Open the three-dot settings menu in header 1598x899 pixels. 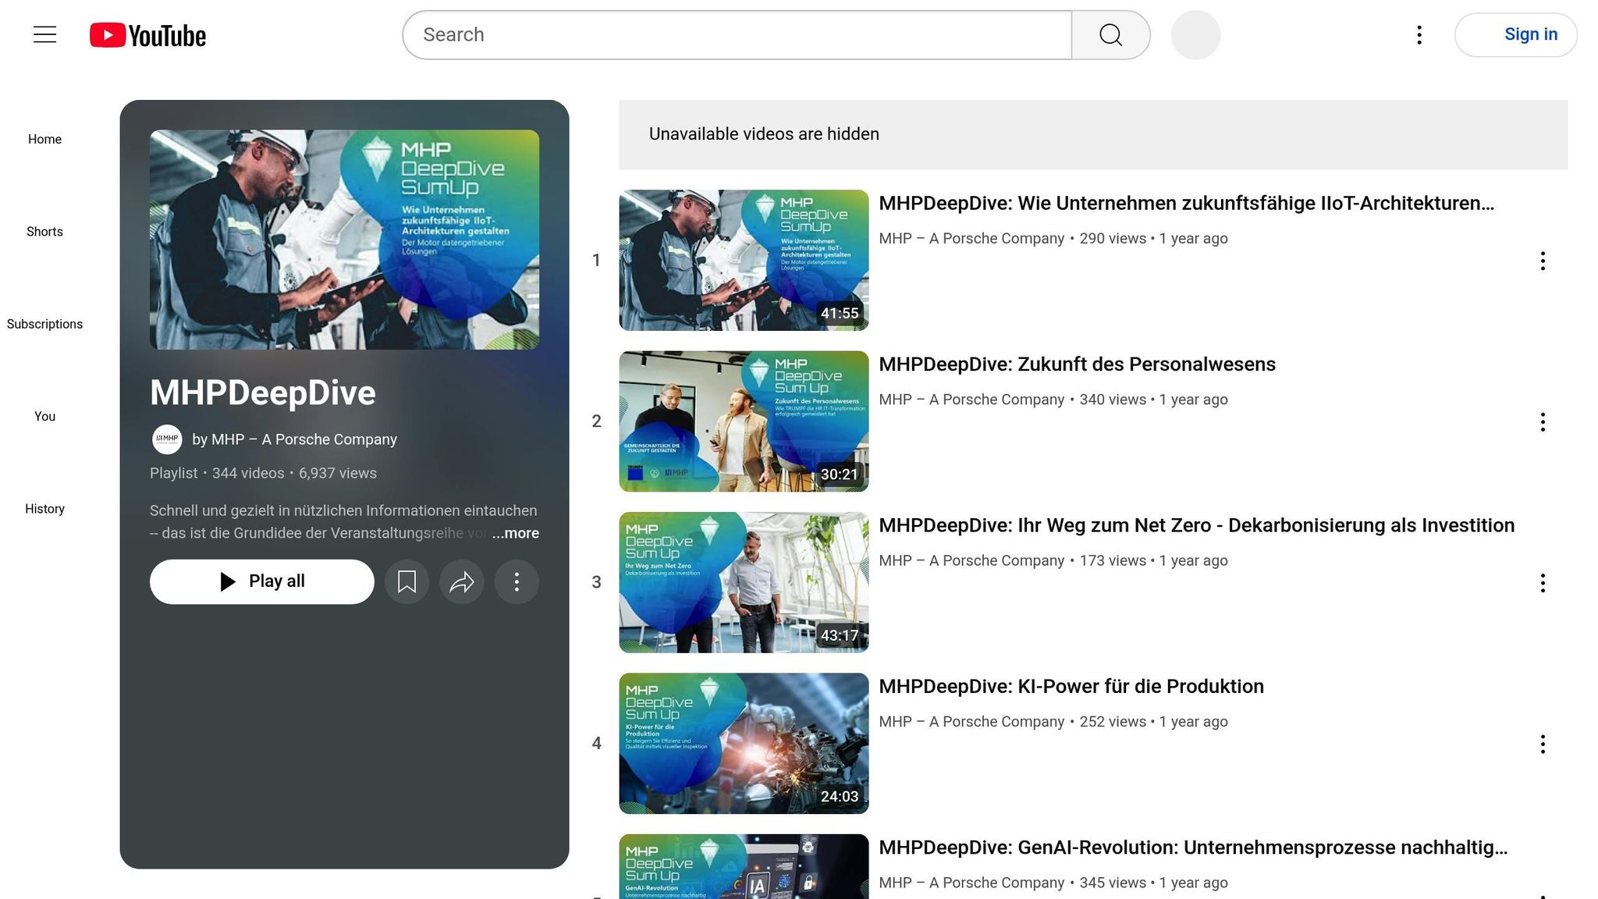1419,34
